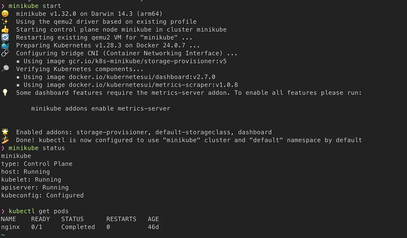Click the sparkles emoji before qemu2 driver
407x238 pixels.
(x=5, y=22)
